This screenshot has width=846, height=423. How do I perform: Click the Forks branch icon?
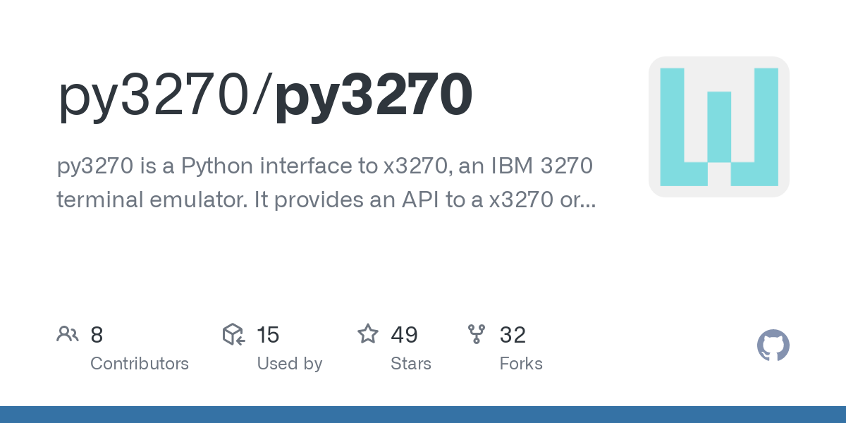[x=477, y=334]
